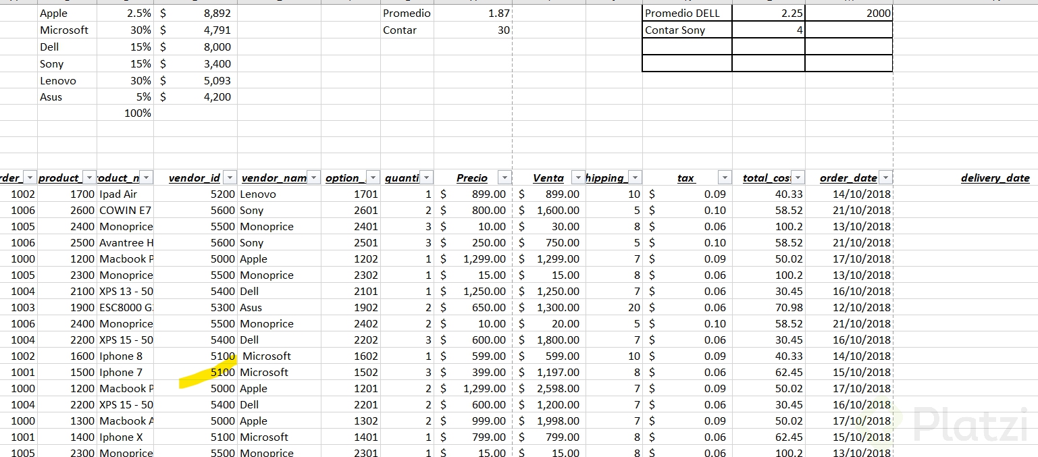Click the Precio cell showing 399.00

click(x=473, y=372)
